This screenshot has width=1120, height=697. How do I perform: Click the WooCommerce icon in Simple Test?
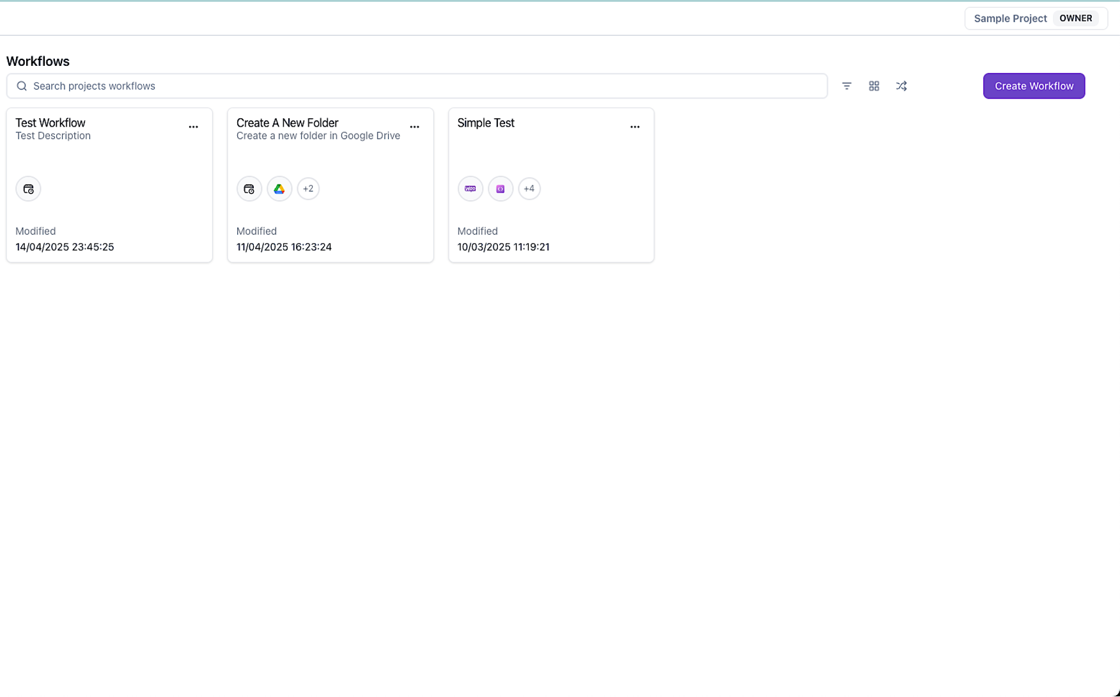point(471,189)
